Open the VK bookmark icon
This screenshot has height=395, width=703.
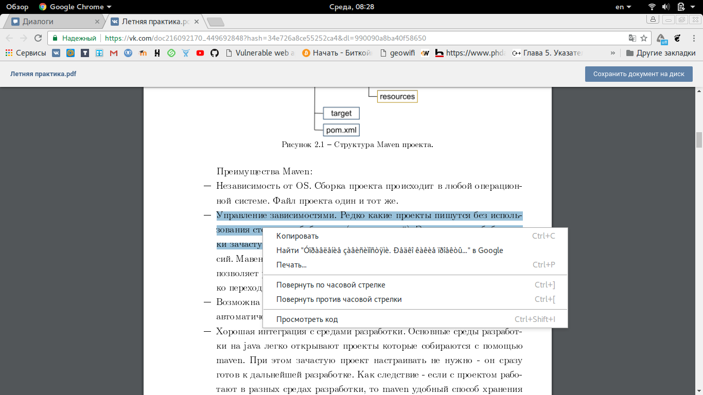(56, 52)
